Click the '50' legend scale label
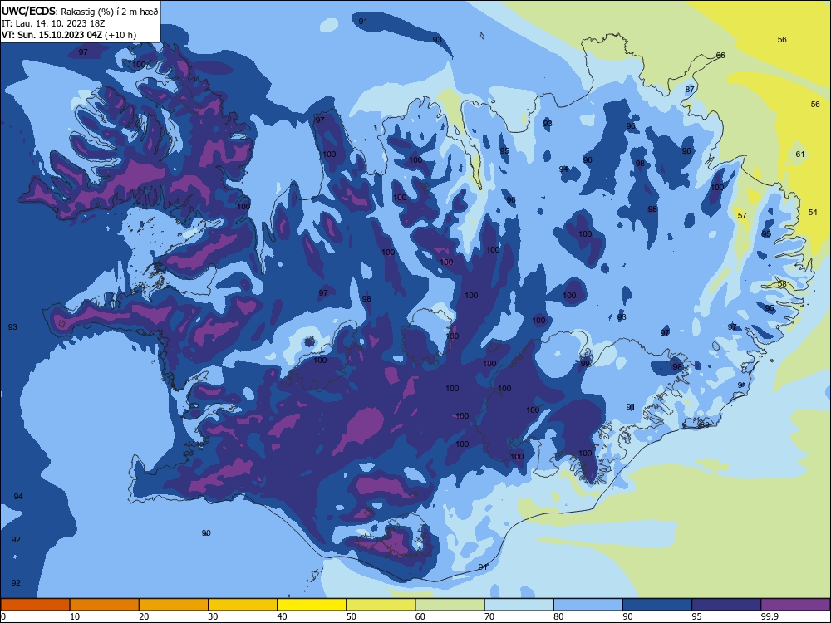Viewport: 831px width, 623px height. [x=351, y=616]
